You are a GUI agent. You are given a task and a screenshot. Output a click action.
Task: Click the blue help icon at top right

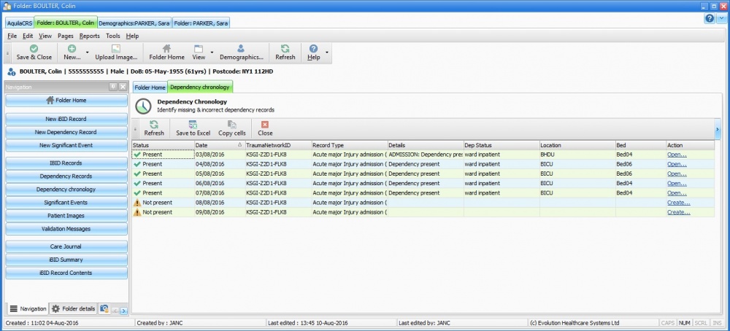pyautogui.click(x=710, y=18)
